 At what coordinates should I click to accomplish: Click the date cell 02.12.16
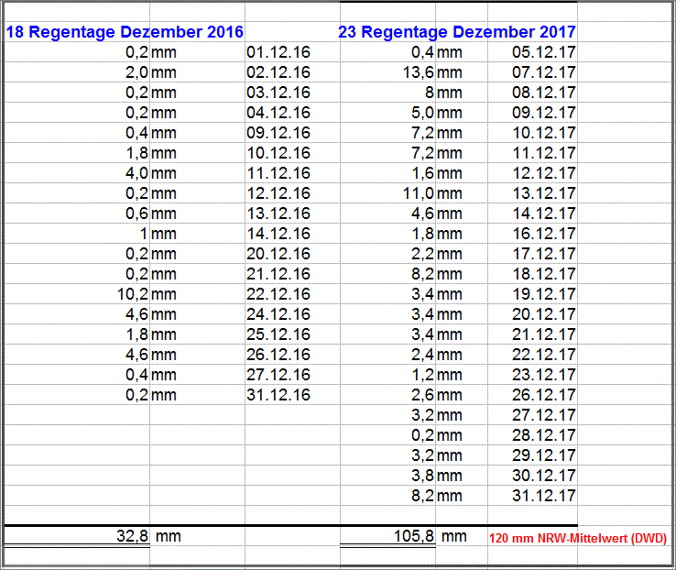[278, 72]
